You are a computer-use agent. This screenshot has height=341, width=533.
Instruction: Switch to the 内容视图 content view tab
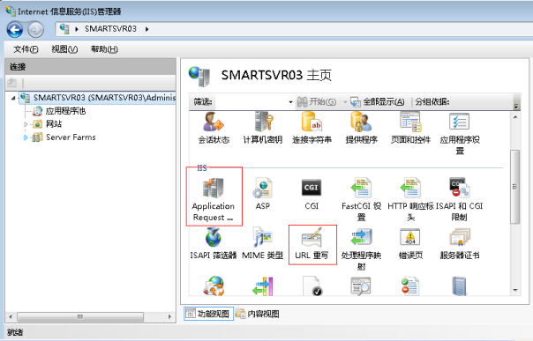258,314
